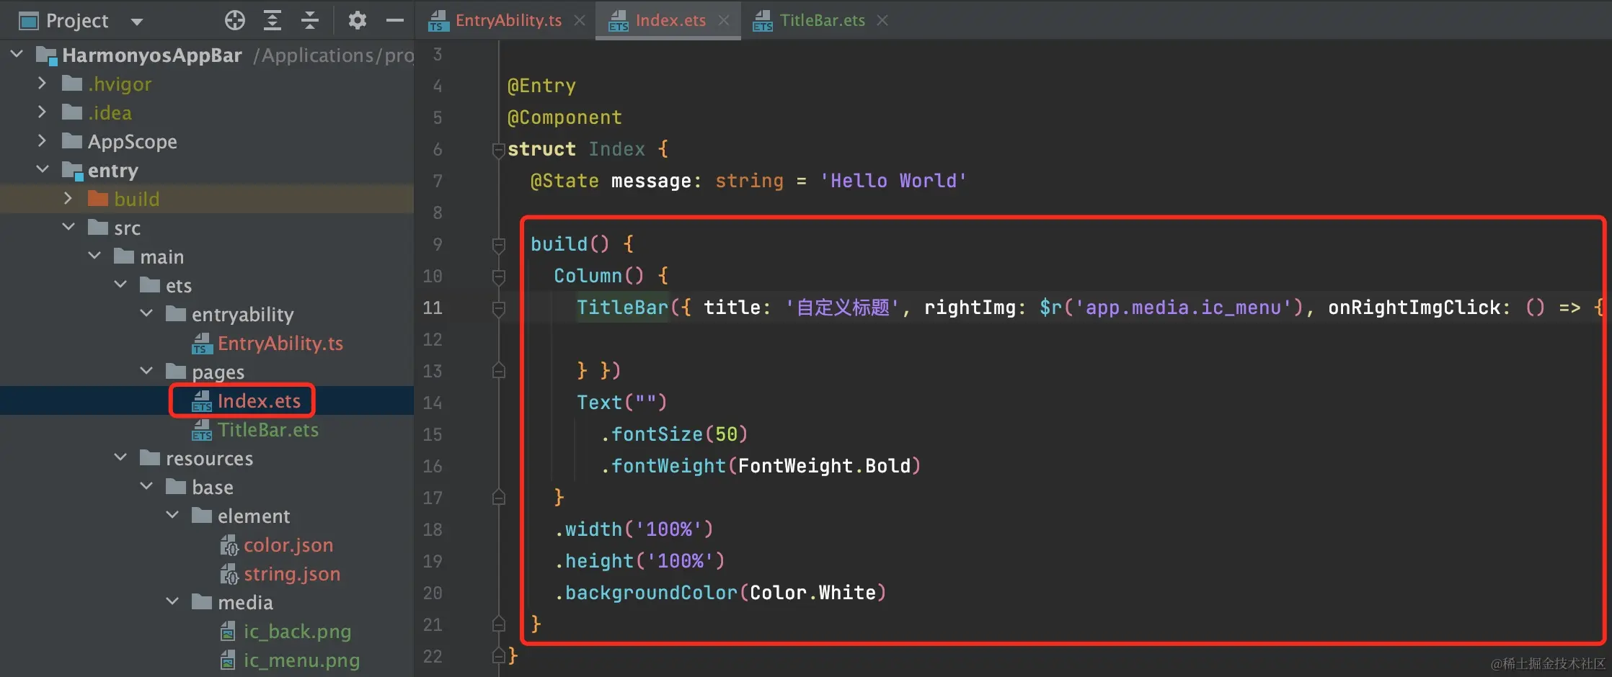The image size is (1612, 677).
Task: Expand the .idea folder
Action: point(42,112)
